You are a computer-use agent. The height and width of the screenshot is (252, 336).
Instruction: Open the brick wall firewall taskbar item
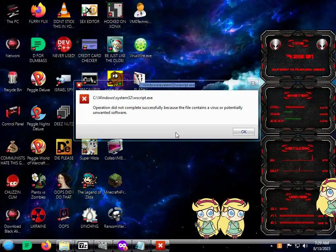tap(103, 245)
